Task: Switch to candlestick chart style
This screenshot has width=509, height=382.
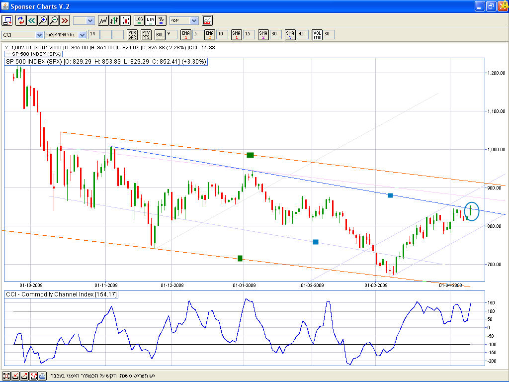Action: point(126,20)
